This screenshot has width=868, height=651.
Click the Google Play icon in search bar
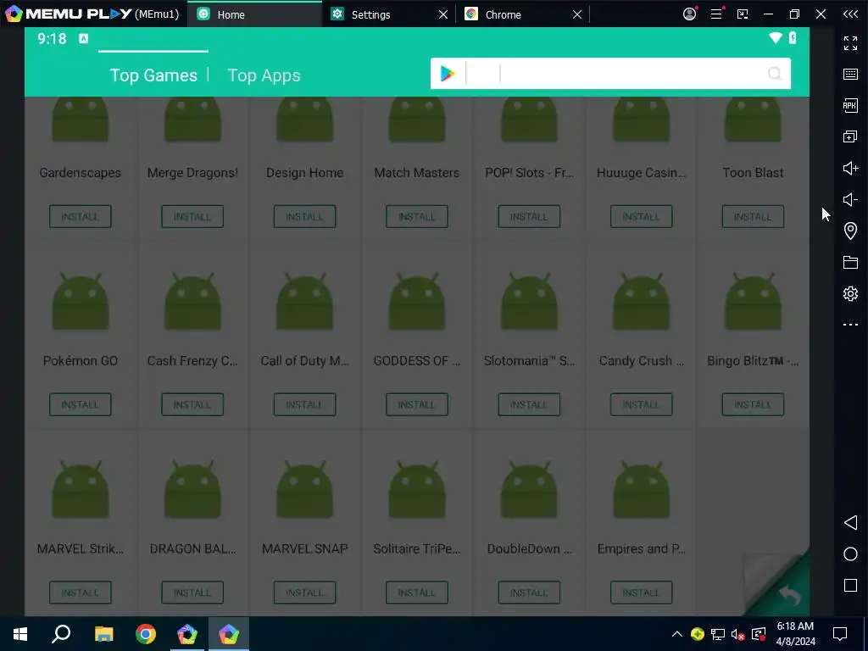click(x=448, y=74)
